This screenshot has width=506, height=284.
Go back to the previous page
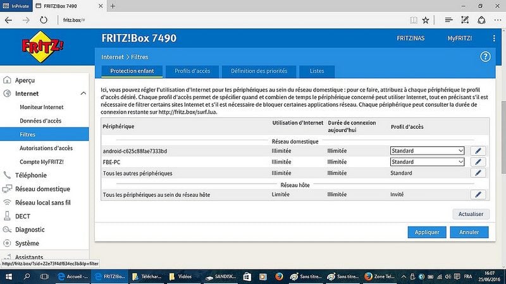pyautogui.click(x=8, y=20)
